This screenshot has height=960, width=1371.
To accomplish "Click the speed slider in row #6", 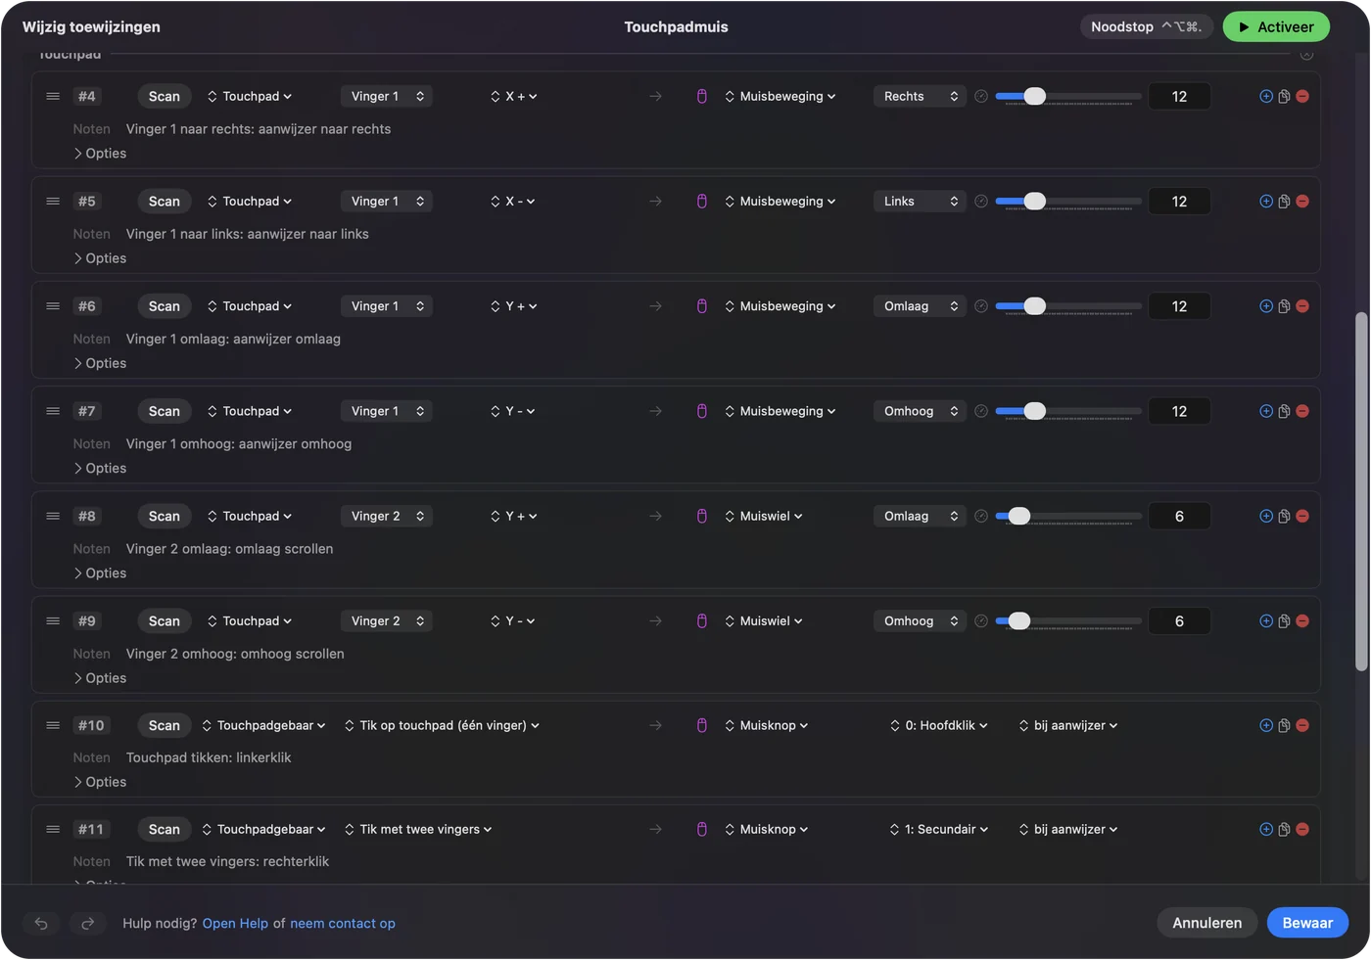I will (1068, 306).
